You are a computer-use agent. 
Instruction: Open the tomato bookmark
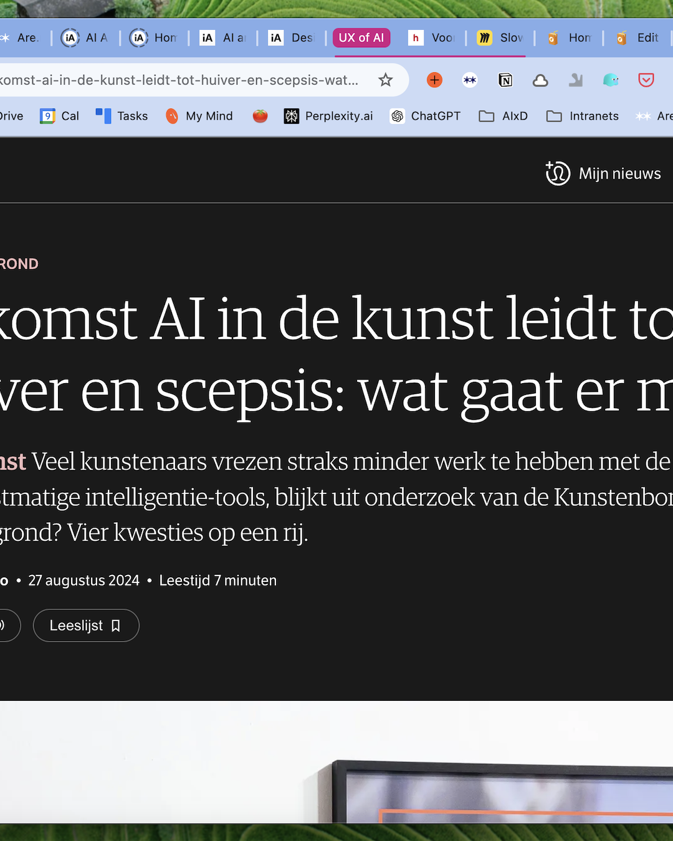pyautogui.click(x=260, y=116)
